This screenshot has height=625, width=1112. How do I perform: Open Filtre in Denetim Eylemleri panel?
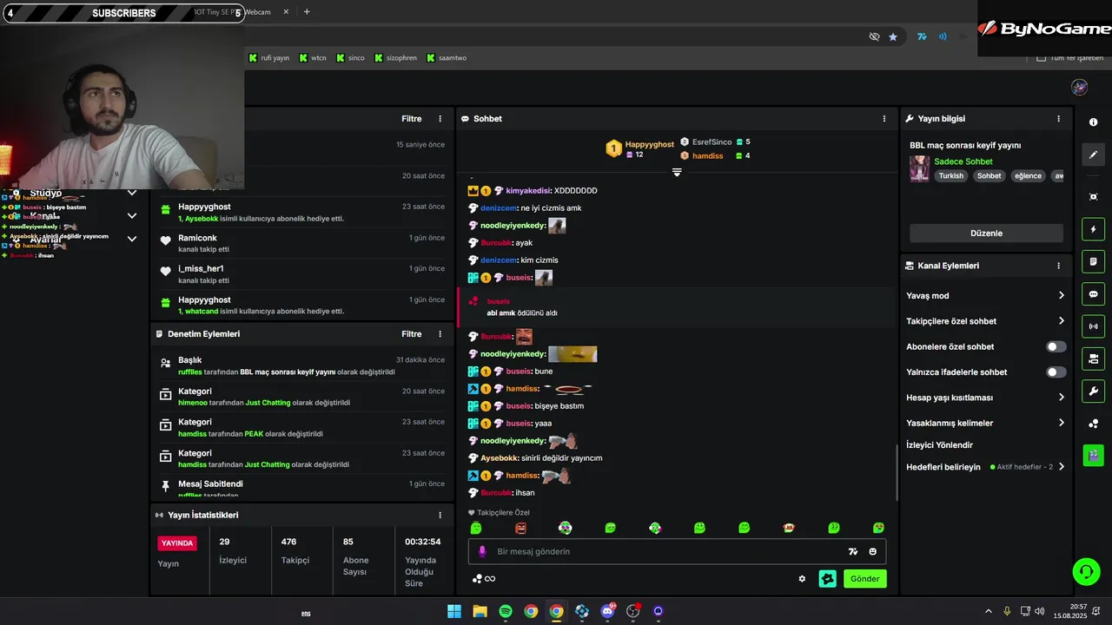(x=411, y=334)
